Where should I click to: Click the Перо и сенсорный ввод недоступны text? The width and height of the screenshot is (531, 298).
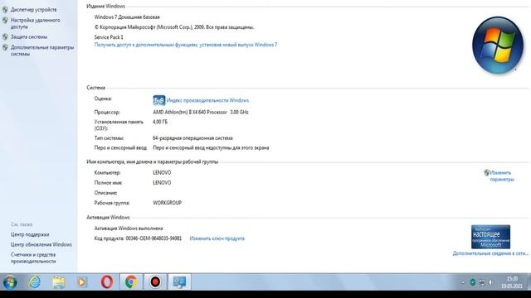[211, 147]
